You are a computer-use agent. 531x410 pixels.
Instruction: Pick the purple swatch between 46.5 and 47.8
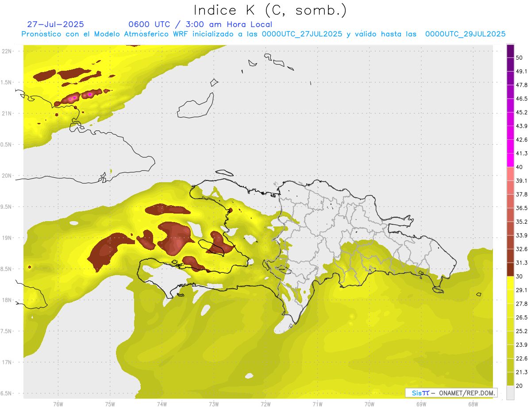511,92
